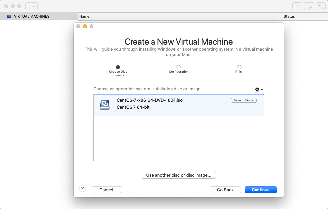
Task: Open the gear options dropdown menu
Action: point(259,90)
